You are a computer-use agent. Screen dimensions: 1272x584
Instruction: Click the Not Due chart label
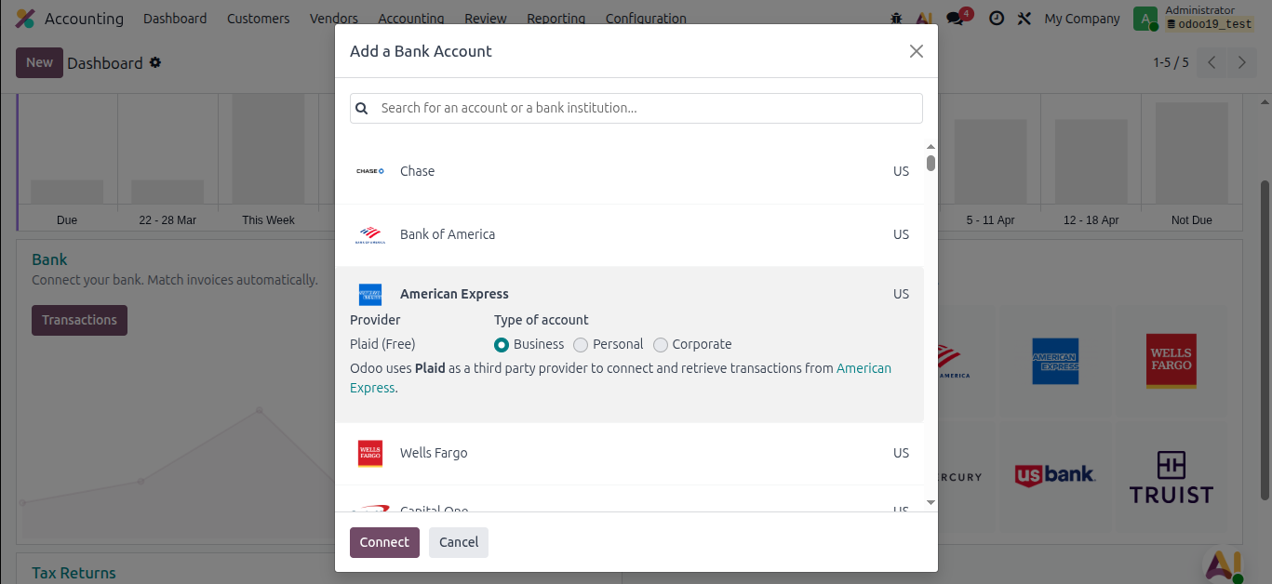pos(1191,220)
